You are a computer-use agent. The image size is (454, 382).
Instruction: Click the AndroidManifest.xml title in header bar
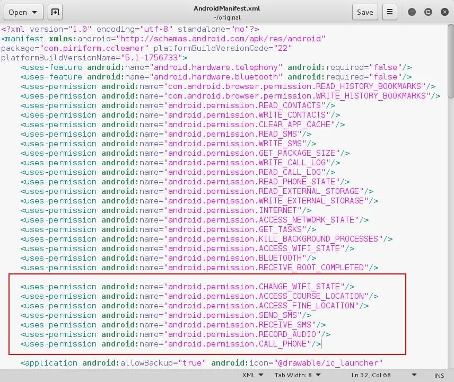click(x=226, y=8)
